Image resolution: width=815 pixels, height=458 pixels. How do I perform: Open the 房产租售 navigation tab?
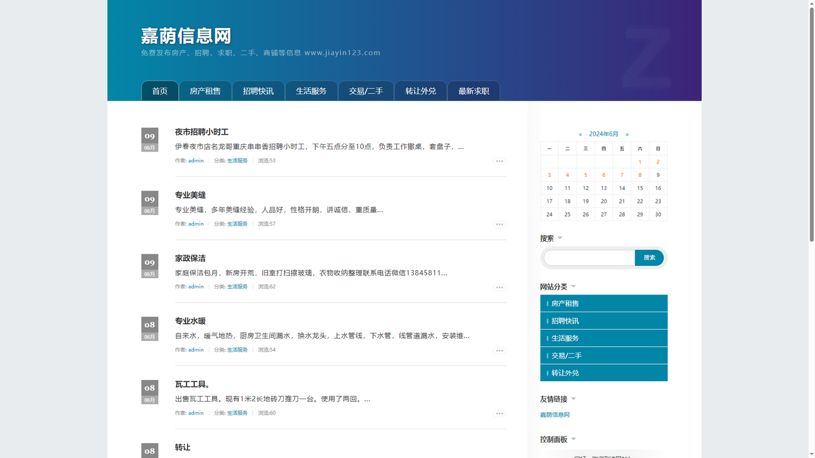(205, 91)
